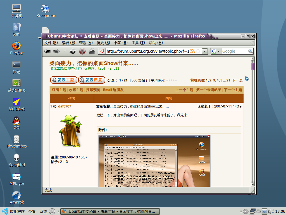The image size is (286, 215).
Task: Open Amarok from the desktop
Action: pos(17,198)
